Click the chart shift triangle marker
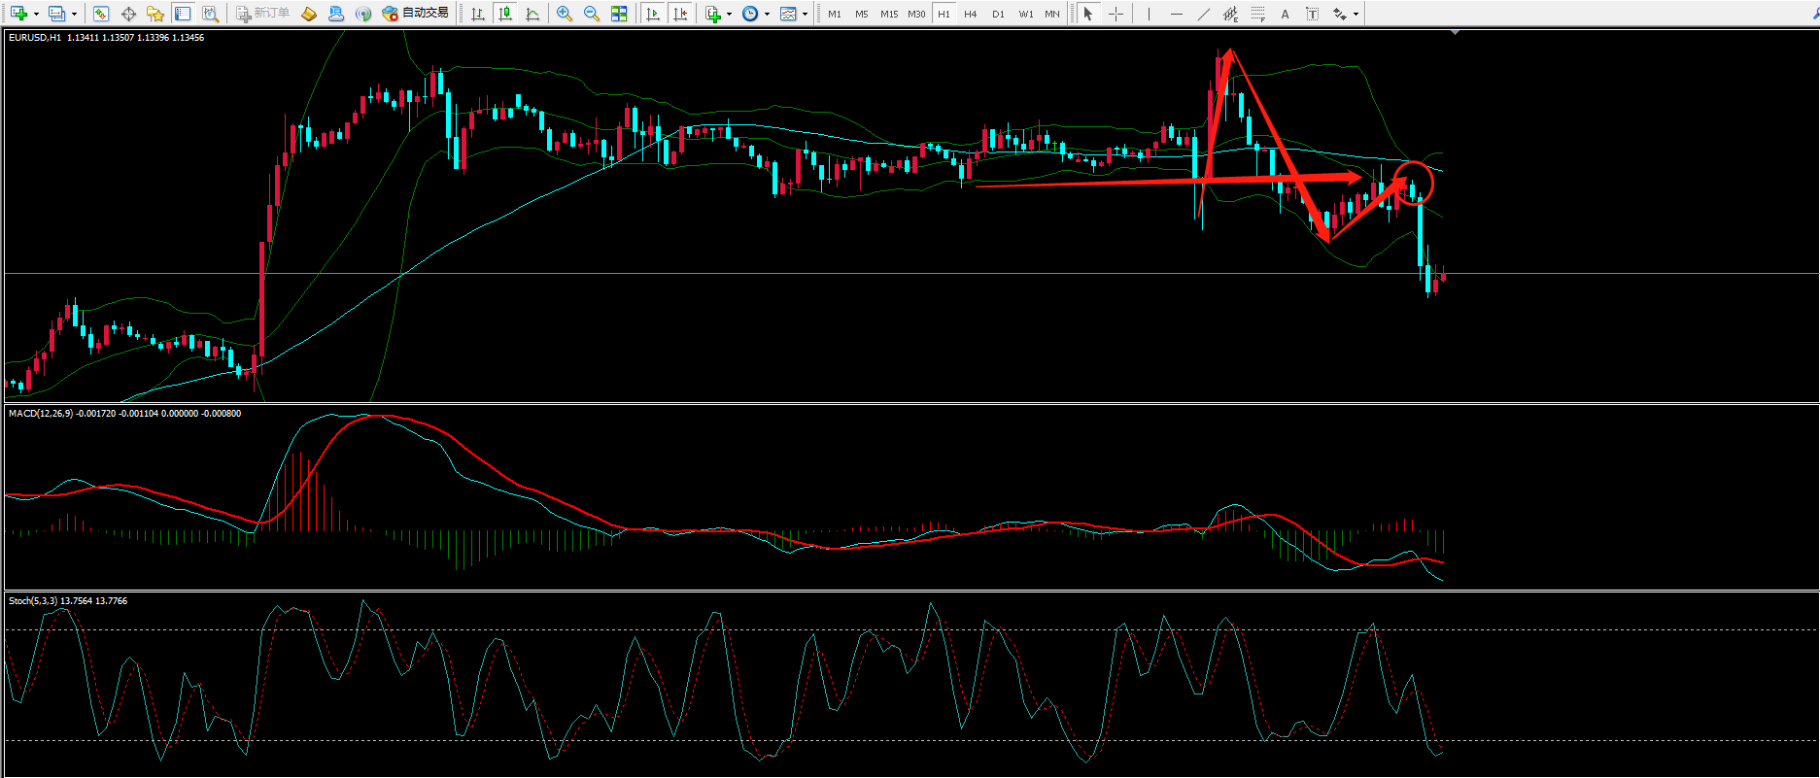This screenshot has width=1820, height=778. click(x=1455, y=33)
